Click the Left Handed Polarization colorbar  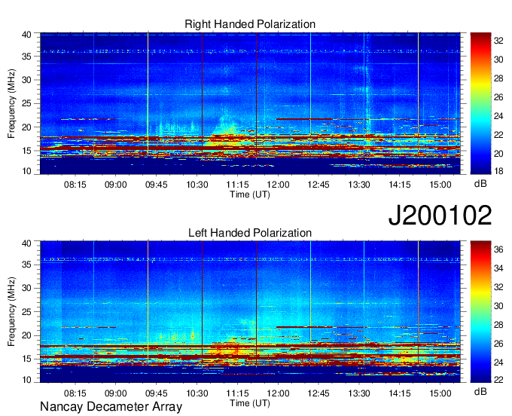tap(480, 312)
